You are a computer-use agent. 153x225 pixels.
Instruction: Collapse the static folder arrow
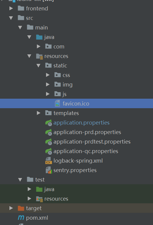(38, 66)
